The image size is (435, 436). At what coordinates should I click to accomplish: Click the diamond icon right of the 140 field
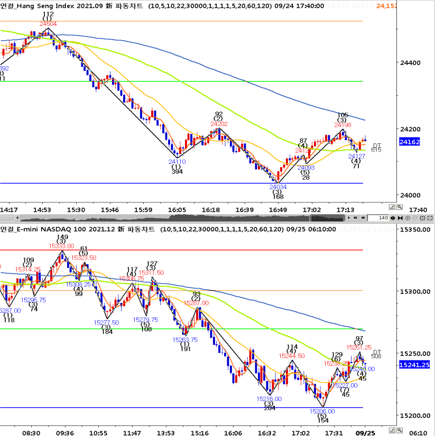tap(393, 218)
